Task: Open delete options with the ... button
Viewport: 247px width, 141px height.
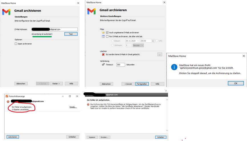Action: click(x=160, y=55)
